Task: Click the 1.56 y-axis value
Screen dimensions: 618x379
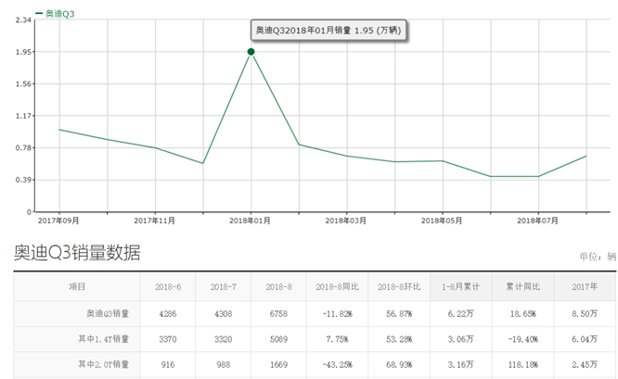Action: 23,83
